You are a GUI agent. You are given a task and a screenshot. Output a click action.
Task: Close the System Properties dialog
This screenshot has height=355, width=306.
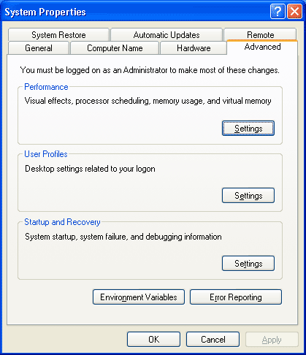[294, 11]
